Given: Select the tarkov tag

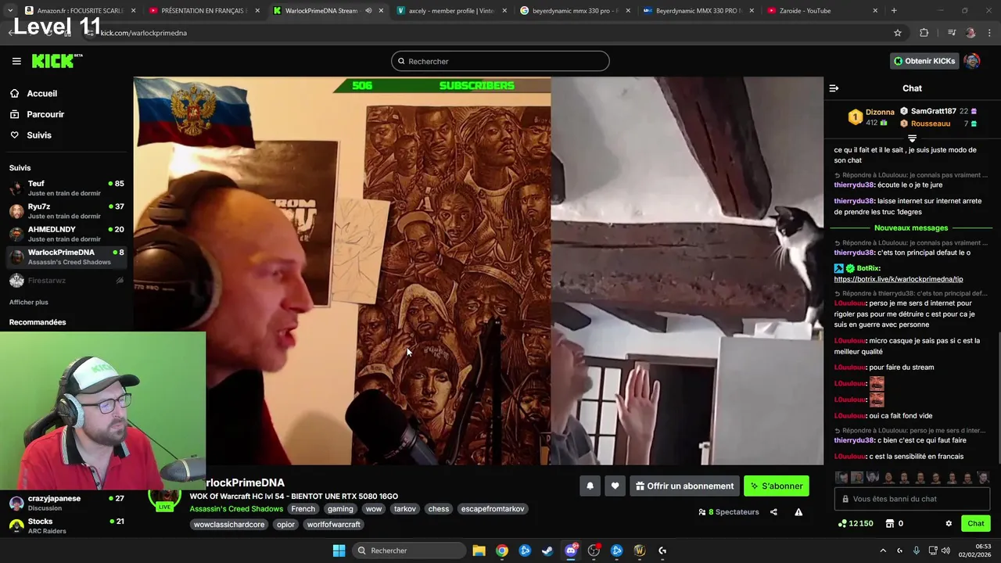Looking at the screenshot, I should pos(405,509).
